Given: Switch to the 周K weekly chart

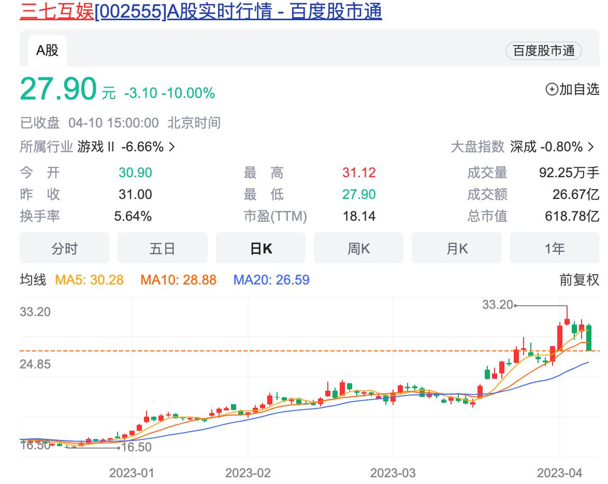Looking at the screenshot, I should (359, 248).
